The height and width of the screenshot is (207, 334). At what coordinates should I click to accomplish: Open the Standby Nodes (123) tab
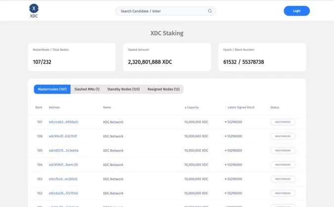tap(124, 89)
